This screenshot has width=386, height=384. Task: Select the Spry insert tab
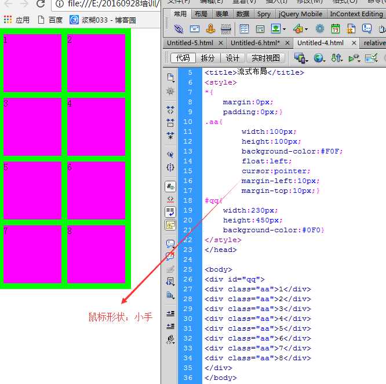(264, 14)
